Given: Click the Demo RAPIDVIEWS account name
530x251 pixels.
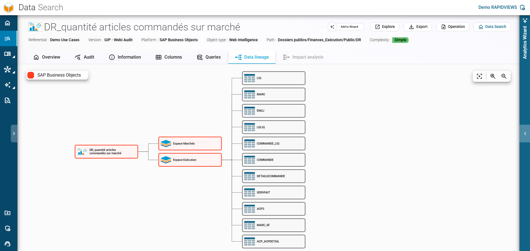Looking at the screenshot, I should [498, 7].
